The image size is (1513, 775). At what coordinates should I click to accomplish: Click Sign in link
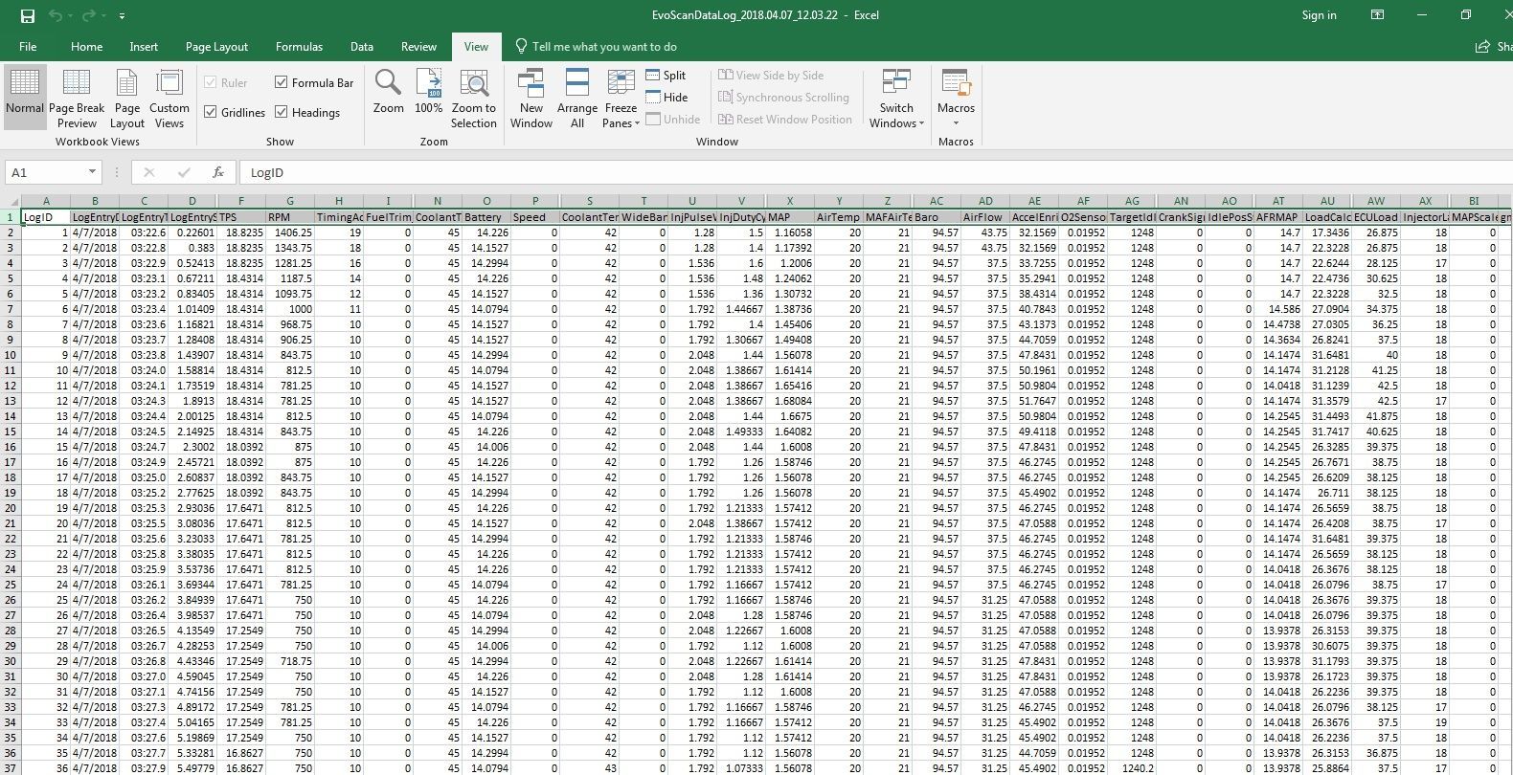coord(1319,15)
